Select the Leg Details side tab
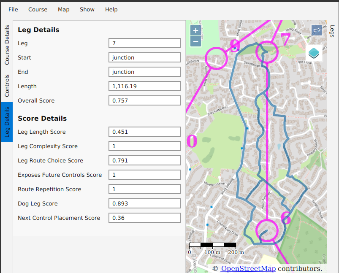The height and width of the screenshot is (273, 339). click(7, 122)
